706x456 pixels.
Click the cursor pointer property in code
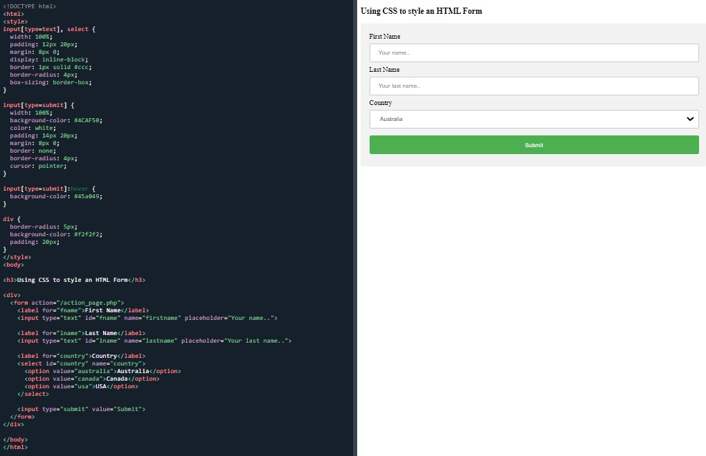pos(38,165)
